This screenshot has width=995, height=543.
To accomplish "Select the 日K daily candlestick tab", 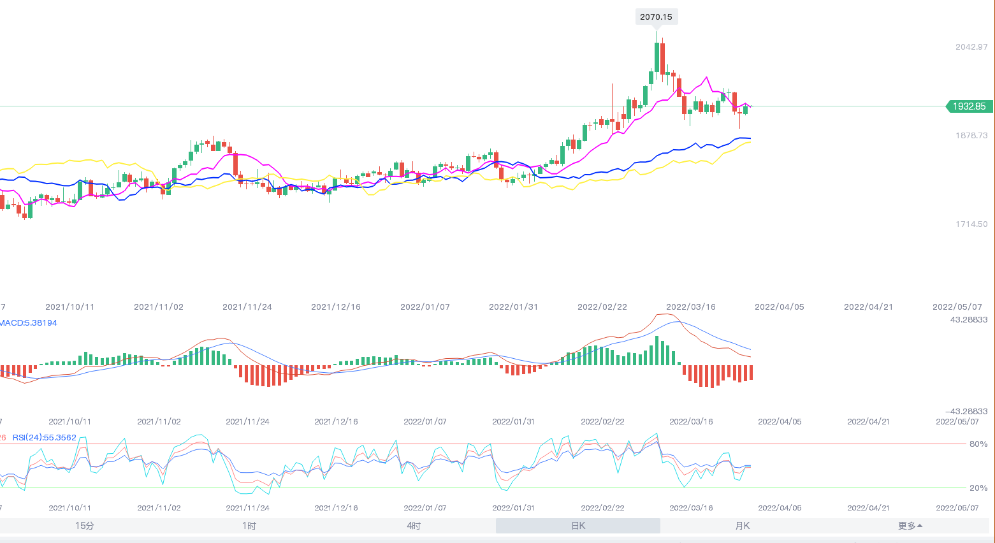I will tap(578, 526).
